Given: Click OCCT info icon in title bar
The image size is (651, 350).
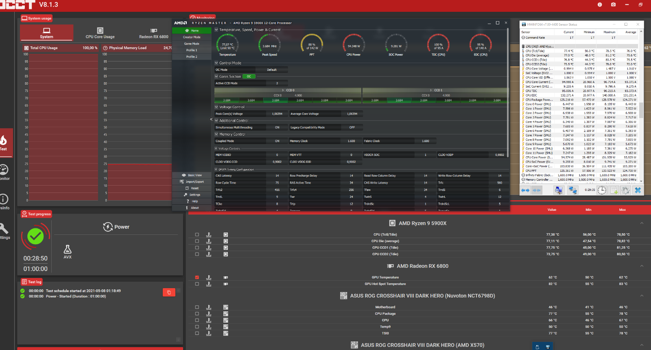Looking at the screenshot, I should pyautogui.click(x=600, y=4).
